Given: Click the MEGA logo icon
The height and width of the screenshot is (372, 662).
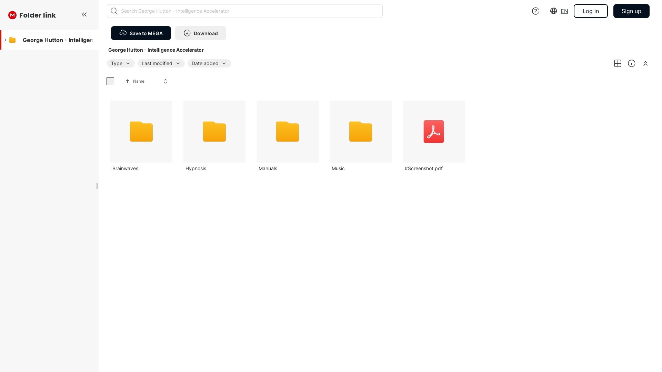Looking at the screenshot, I should [x=12, y=15].
